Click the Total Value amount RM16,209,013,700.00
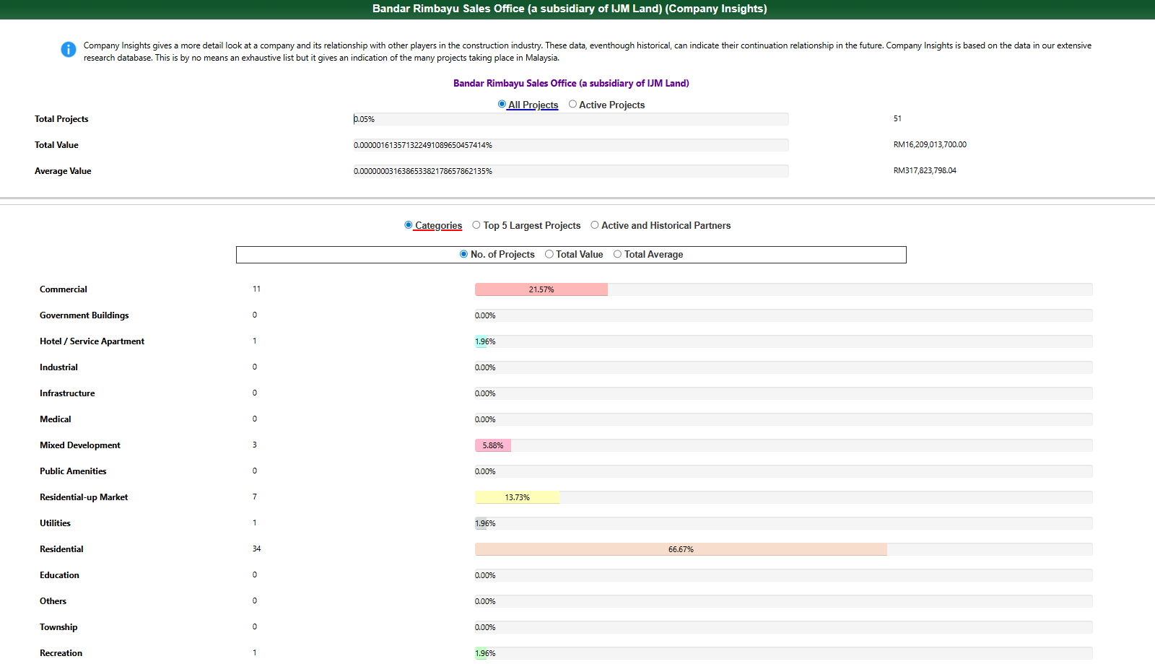 pyautogui.click(x=930, y=144)
